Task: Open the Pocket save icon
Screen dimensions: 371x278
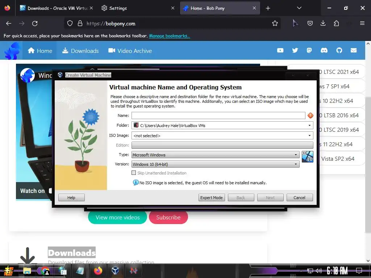Action: pyautogui.click(x=310, y=23)
